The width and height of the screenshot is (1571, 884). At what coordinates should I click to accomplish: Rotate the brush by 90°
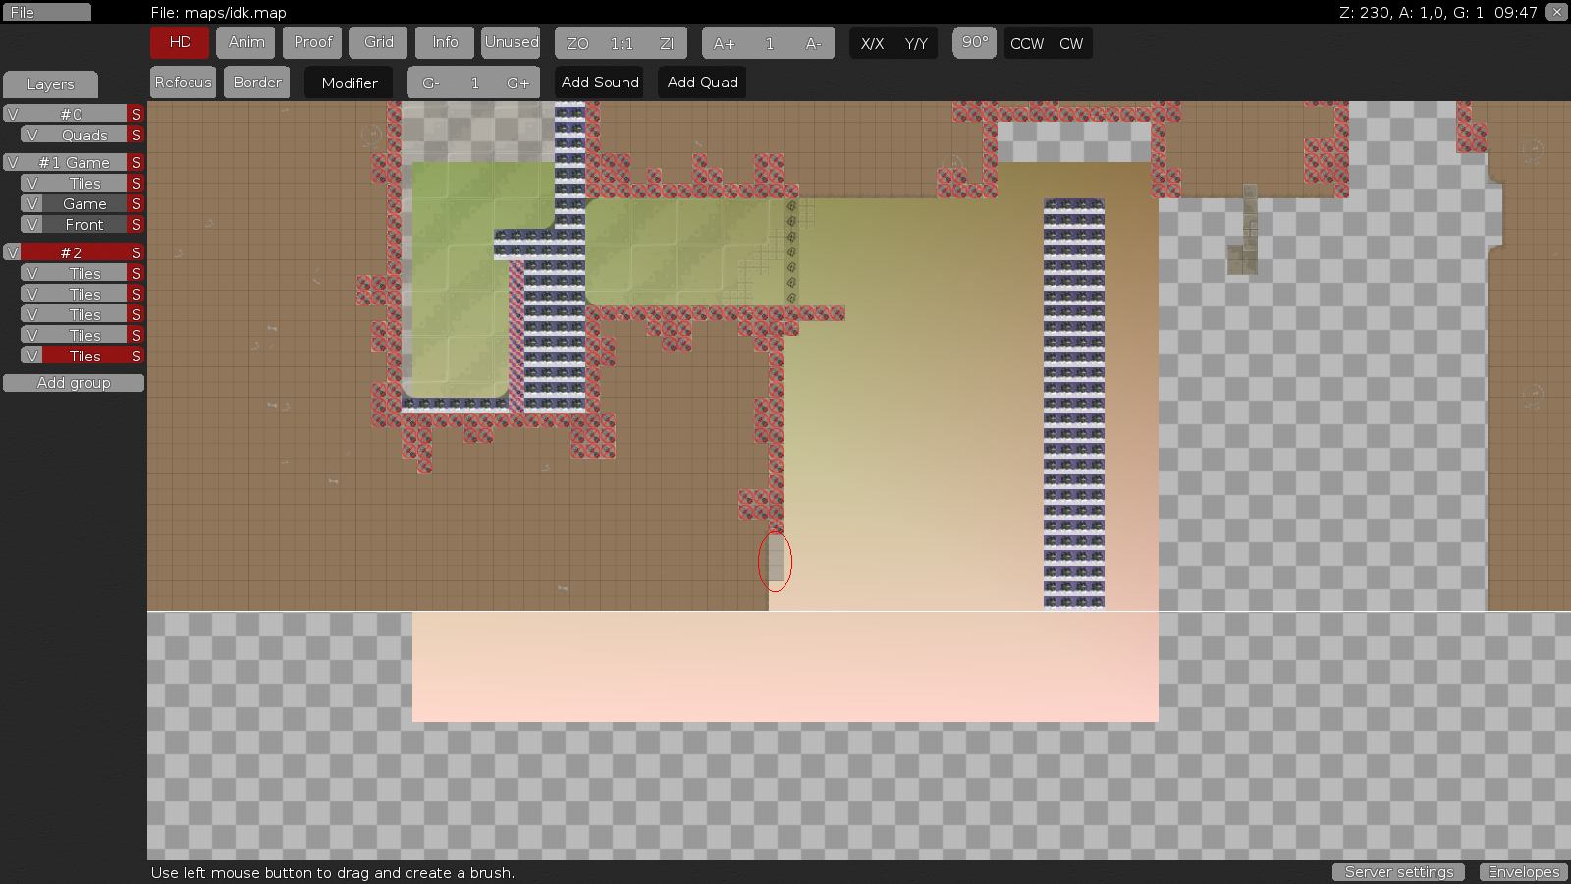click(x=973, y=42)
